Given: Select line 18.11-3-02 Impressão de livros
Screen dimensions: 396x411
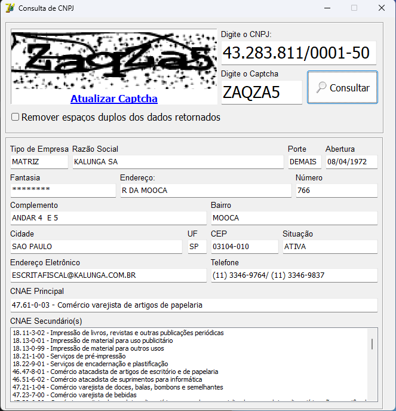Looking at the screenshot, I should tap(118, 333).
